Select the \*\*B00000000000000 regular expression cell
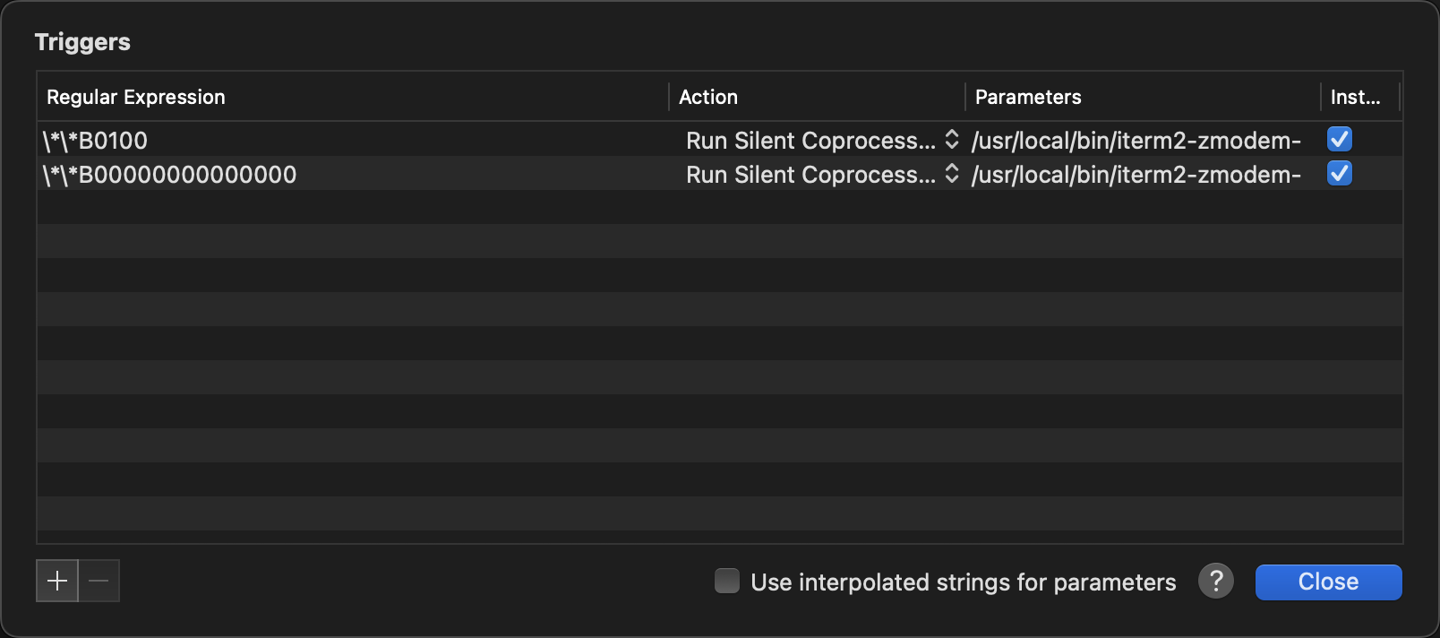1440x638 pixels. pyautogui.click(x=353, y=174)
